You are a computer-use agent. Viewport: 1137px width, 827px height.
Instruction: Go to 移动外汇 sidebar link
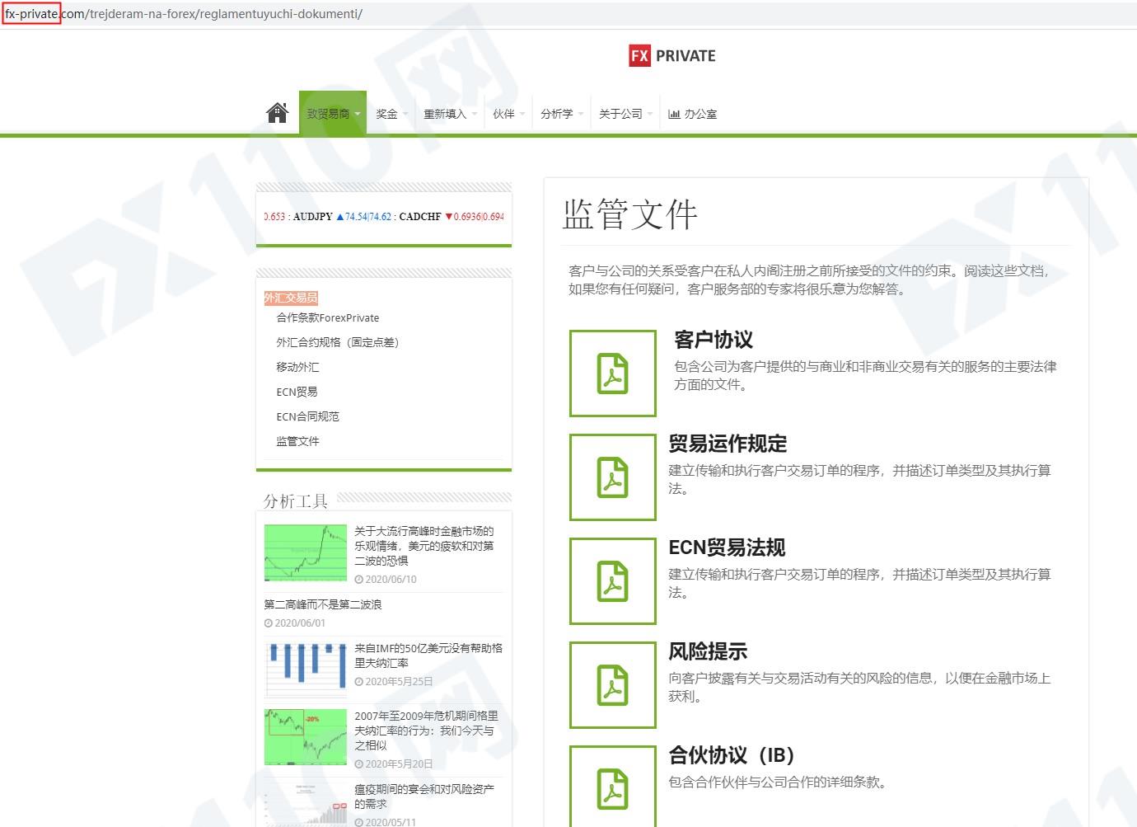(x=297, y=367)
